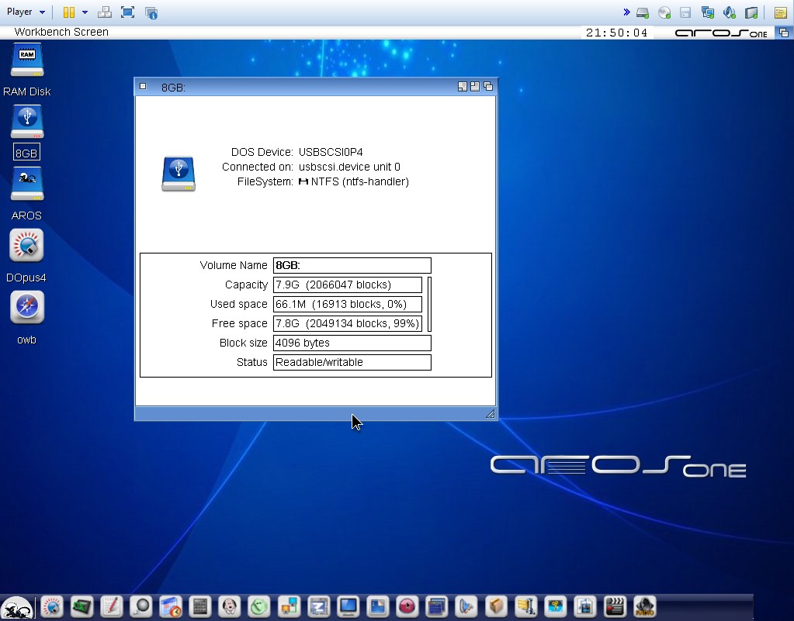Launch DOpus4 from the desktop
The height and width of the screenshot is (621, 794).
point(27,247)
